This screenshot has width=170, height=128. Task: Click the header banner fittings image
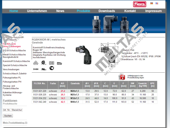(x=110, y=24)
